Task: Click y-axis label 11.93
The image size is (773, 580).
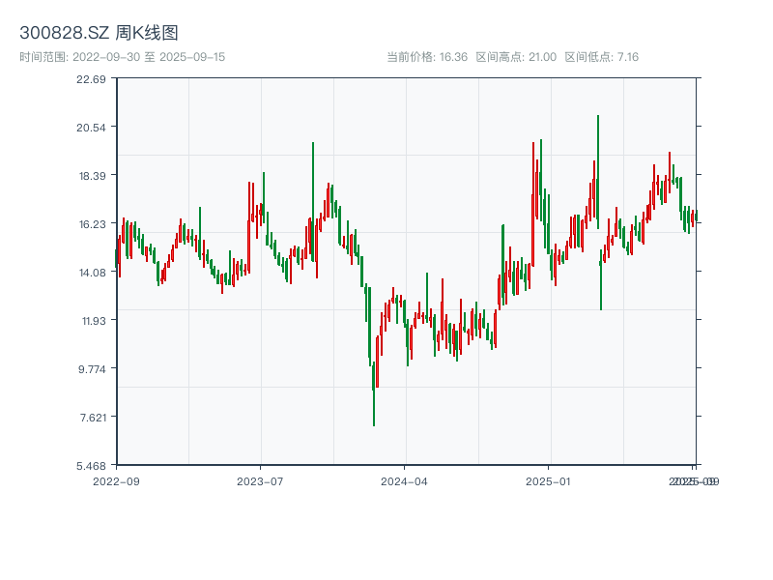Action: point(93,321)
